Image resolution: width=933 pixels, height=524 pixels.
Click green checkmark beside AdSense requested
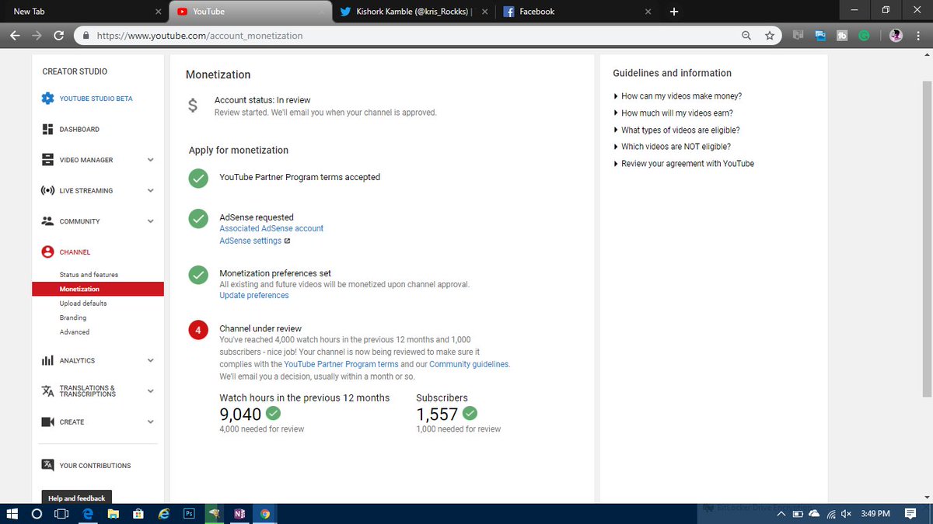pyautogui.click(x=199, y=219)
